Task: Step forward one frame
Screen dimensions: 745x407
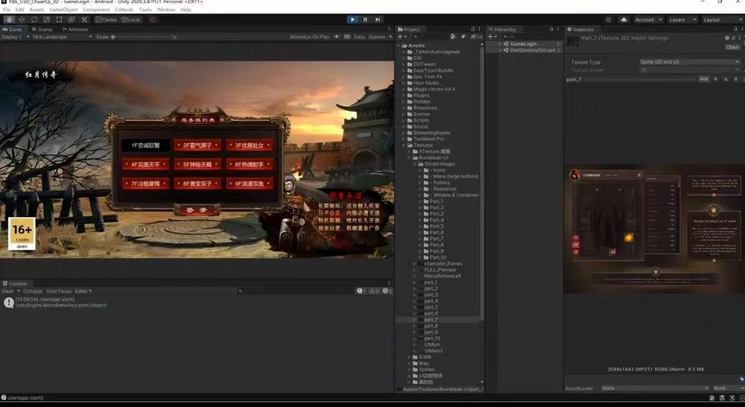Action: pos(378,19)
